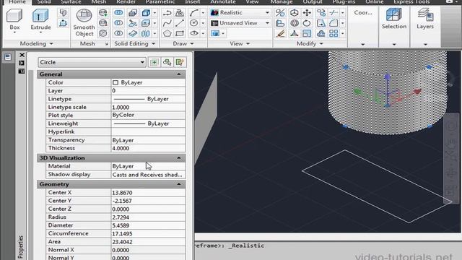Switch to the Render ribbon tab

126,2
